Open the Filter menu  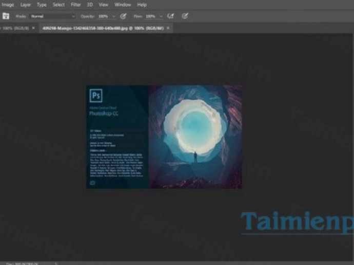75,5
